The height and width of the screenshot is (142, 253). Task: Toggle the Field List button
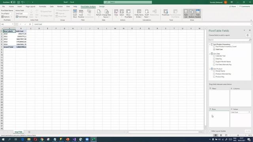[x=186, y=13]
